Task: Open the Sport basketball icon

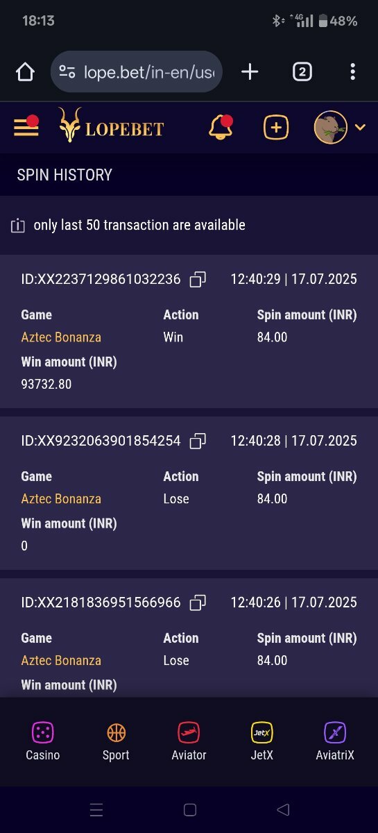Action: coord(116,732)
